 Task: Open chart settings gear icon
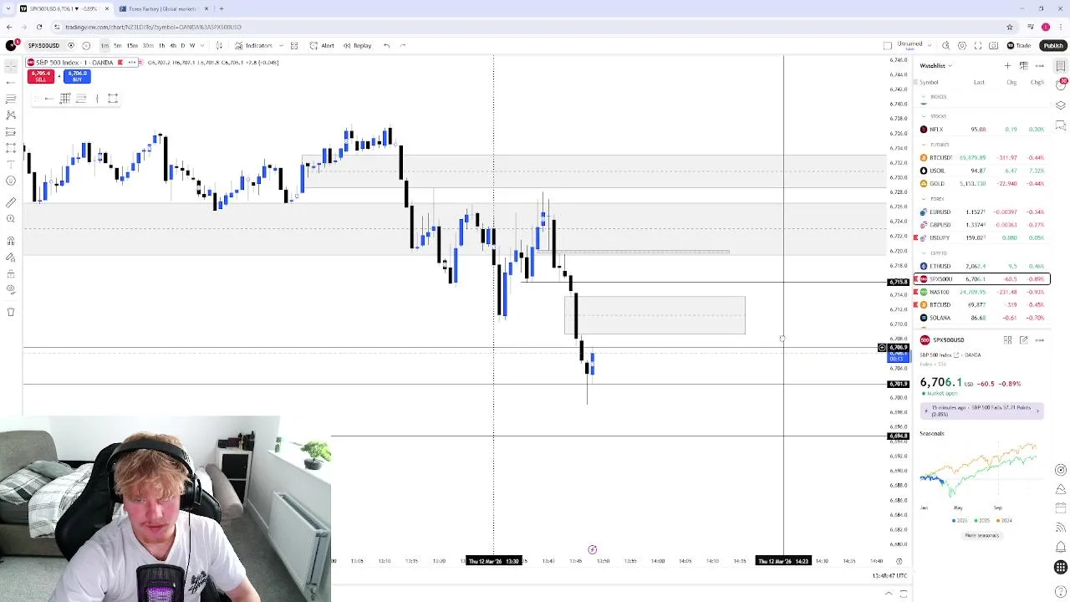pyautogui.click(x=962, y=45)
